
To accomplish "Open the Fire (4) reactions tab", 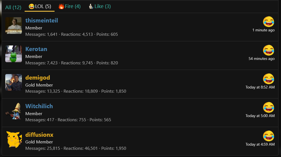I will tap(70, 6).
